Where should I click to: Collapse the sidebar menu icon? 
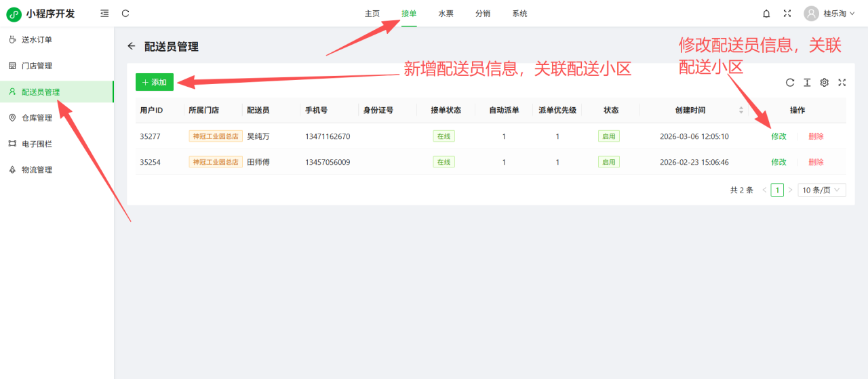(104, 14)
